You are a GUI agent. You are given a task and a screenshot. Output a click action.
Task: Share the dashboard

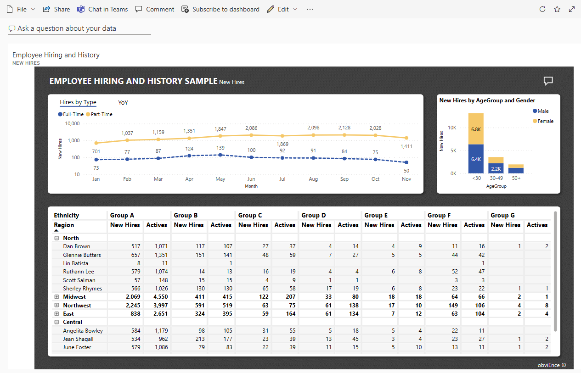[x=56, y=9]
